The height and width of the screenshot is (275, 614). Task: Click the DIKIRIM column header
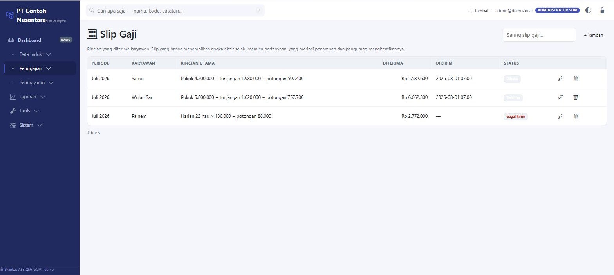pos(444,63)
